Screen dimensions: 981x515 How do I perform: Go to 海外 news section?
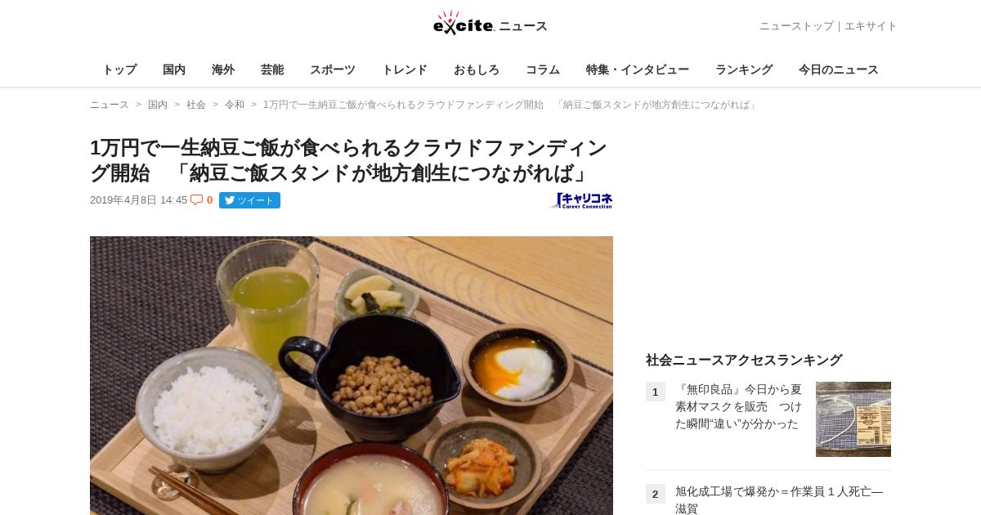(x=223, y=69)
